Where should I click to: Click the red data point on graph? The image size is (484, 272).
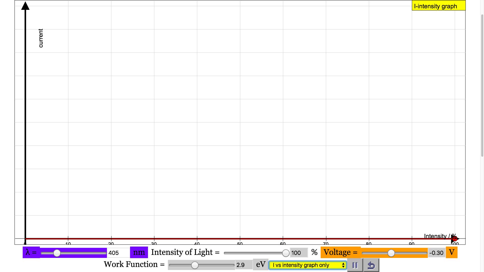tap(455, 238)
